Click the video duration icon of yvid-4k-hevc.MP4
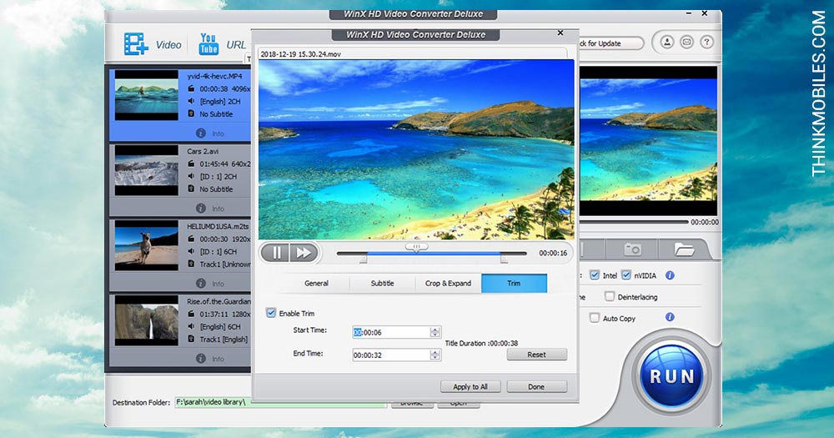The image size is (834, 438). coord(191,89)
